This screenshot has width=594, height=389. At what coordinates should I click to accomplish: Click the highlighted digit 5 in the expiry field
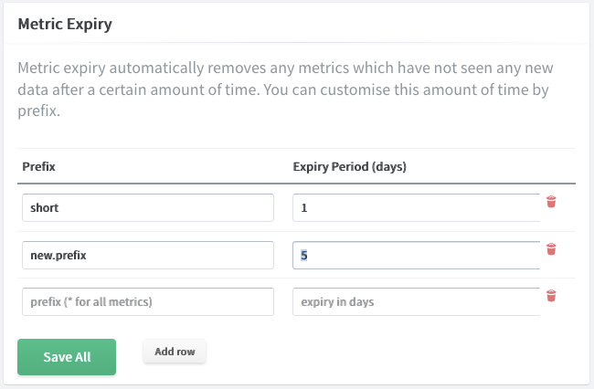tap(303, 256)
